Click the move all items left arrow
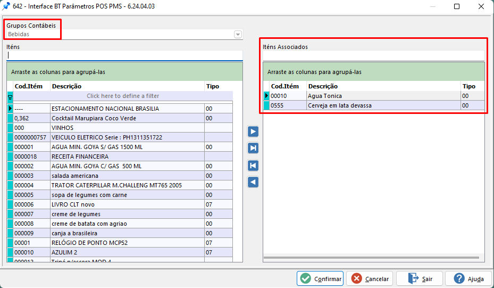 pos(253,165)
